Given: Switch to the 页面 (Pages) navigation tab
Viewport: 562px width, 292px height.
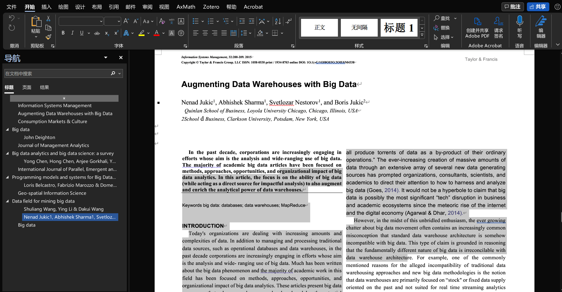Looking at the screenshot, I should 27,87.
